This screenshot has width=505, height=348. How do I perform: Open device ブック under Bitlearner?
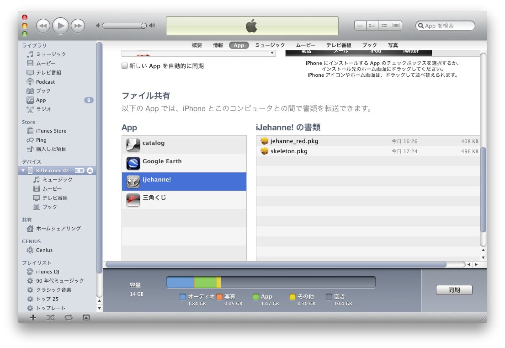(x=50, y=207)
